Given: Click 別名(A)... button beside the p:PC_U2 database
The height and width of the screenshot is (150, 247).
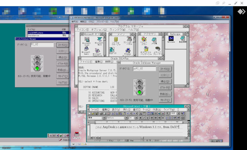Looking at the screenshot, I should point(165,94).
